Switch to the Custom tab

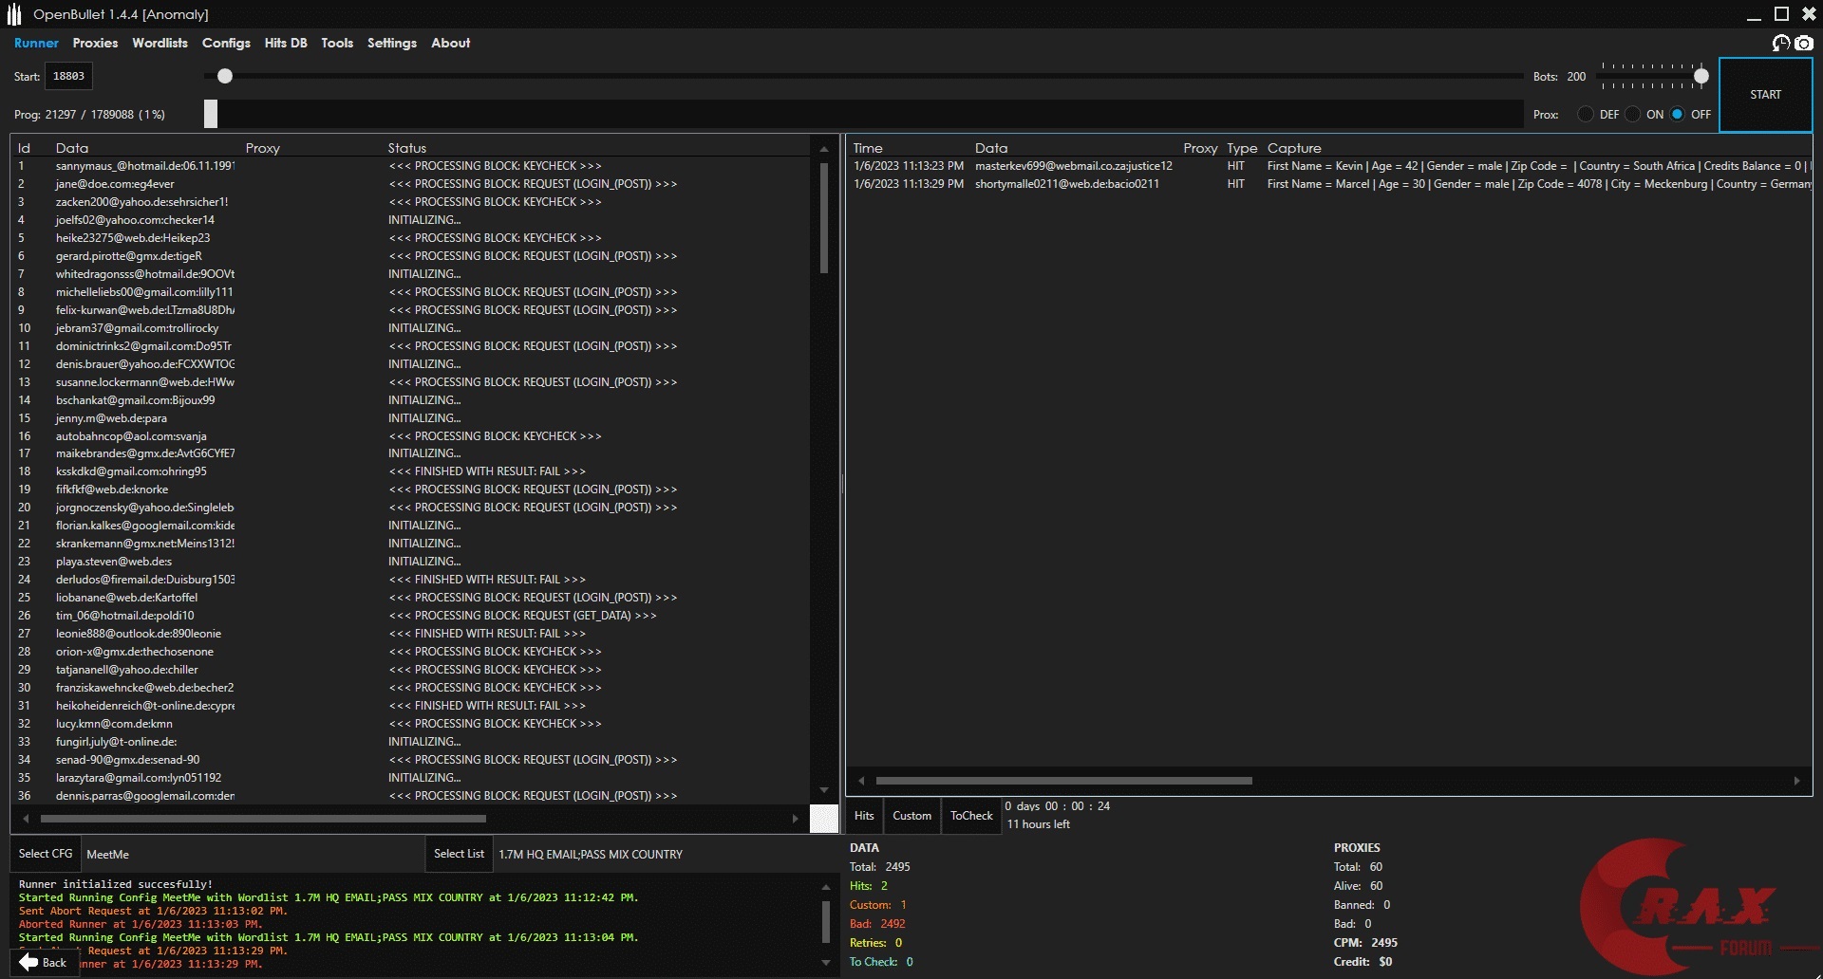(911, 816)
